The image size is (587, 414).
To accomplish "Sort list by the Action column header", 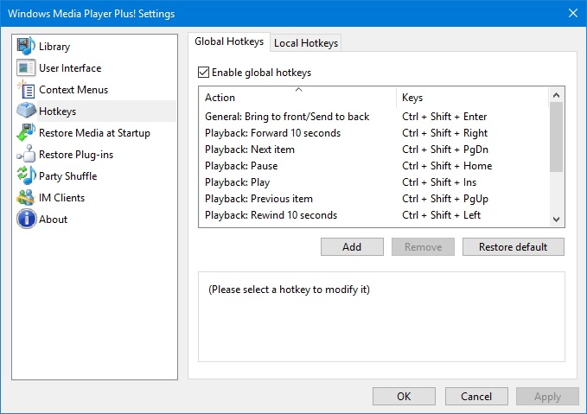I will click(297, 98).
